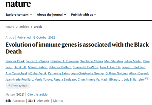Select author Tauras P. Vilgalys
This screenshot has height=105, width=152.
pos(37,61)
